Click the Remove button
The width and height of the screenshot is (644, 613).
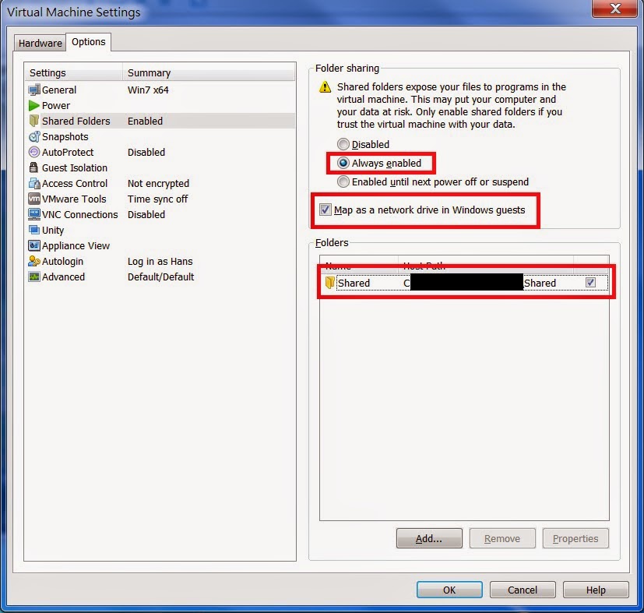502,538
